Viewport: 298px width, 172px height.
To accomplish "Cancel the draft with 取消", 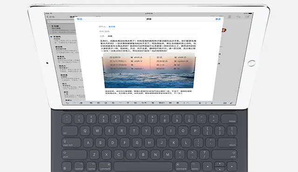I will coord(80,19).
